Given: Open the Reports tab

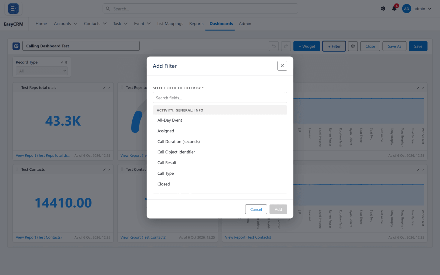Looking at the screenshot, I should pyautogui.click(x=196, y=23).
